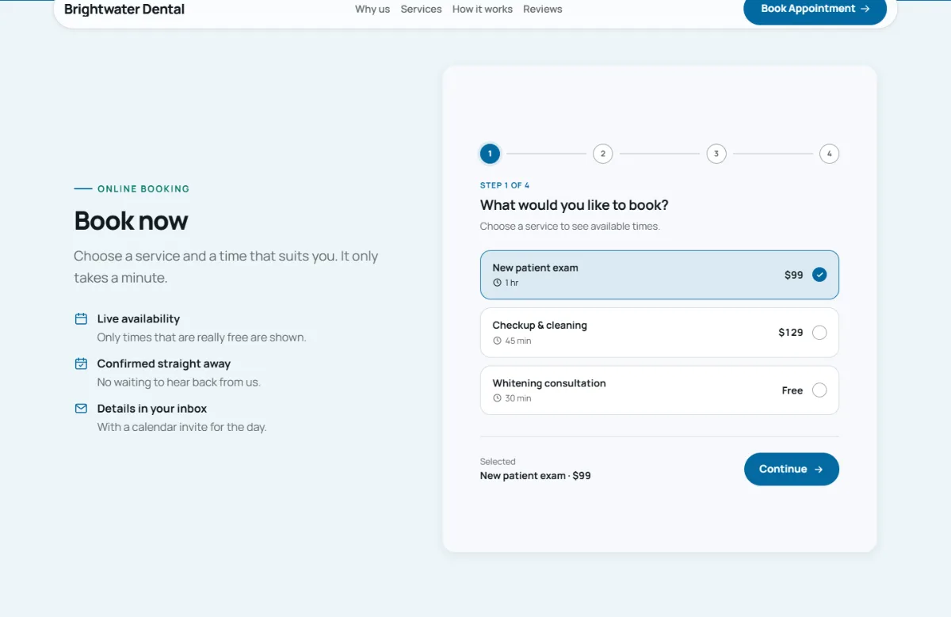Image resolution: width=951 pixels, height=617 pixels.
Task: Click the 'Details in your inbox' heading
Action: [x=152, y=409]
